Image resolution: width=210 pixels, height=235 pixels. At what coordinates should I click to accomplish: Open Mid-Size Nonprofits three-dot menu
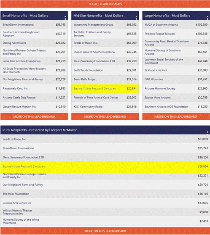pos(136,18)
